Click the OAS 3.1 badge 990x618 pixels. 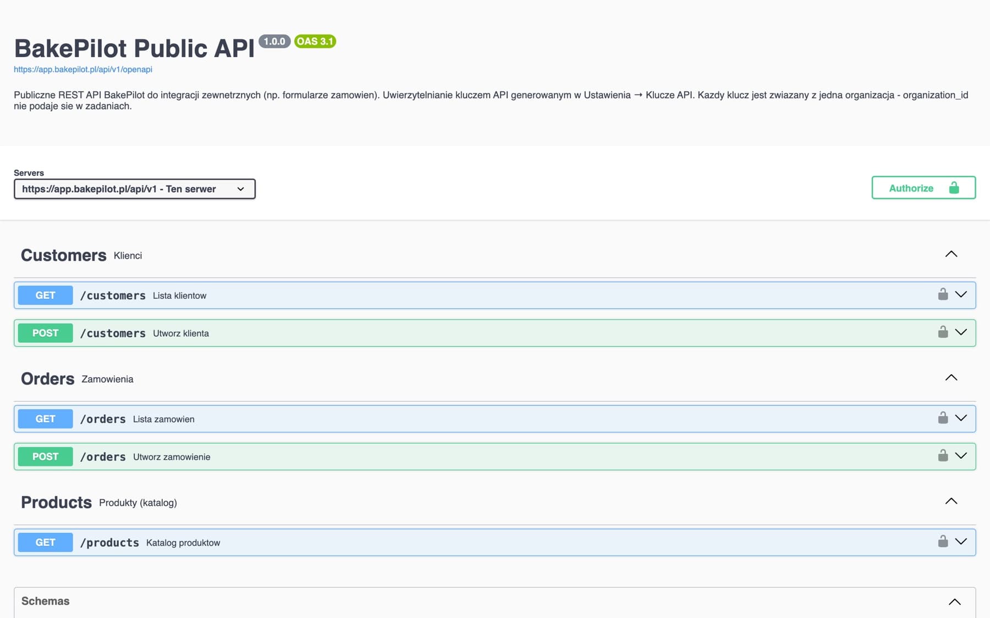(315, 41)
